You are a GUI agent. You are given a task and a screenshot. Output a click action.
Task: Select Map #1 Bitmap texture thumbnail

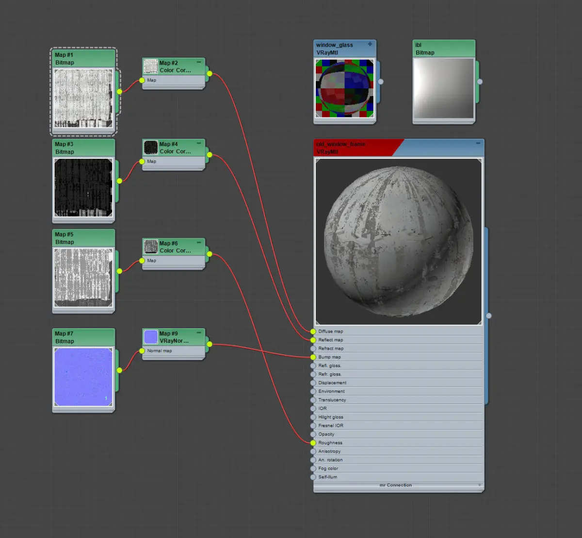click(83, 98)
